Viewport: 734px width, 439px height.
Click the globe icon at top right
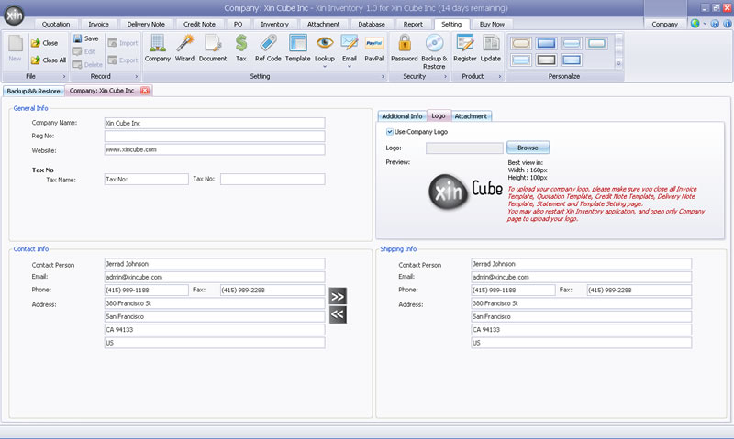click(x=695, y=24)
